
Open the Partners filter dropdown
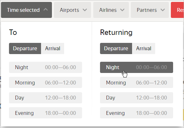[150, 10]
